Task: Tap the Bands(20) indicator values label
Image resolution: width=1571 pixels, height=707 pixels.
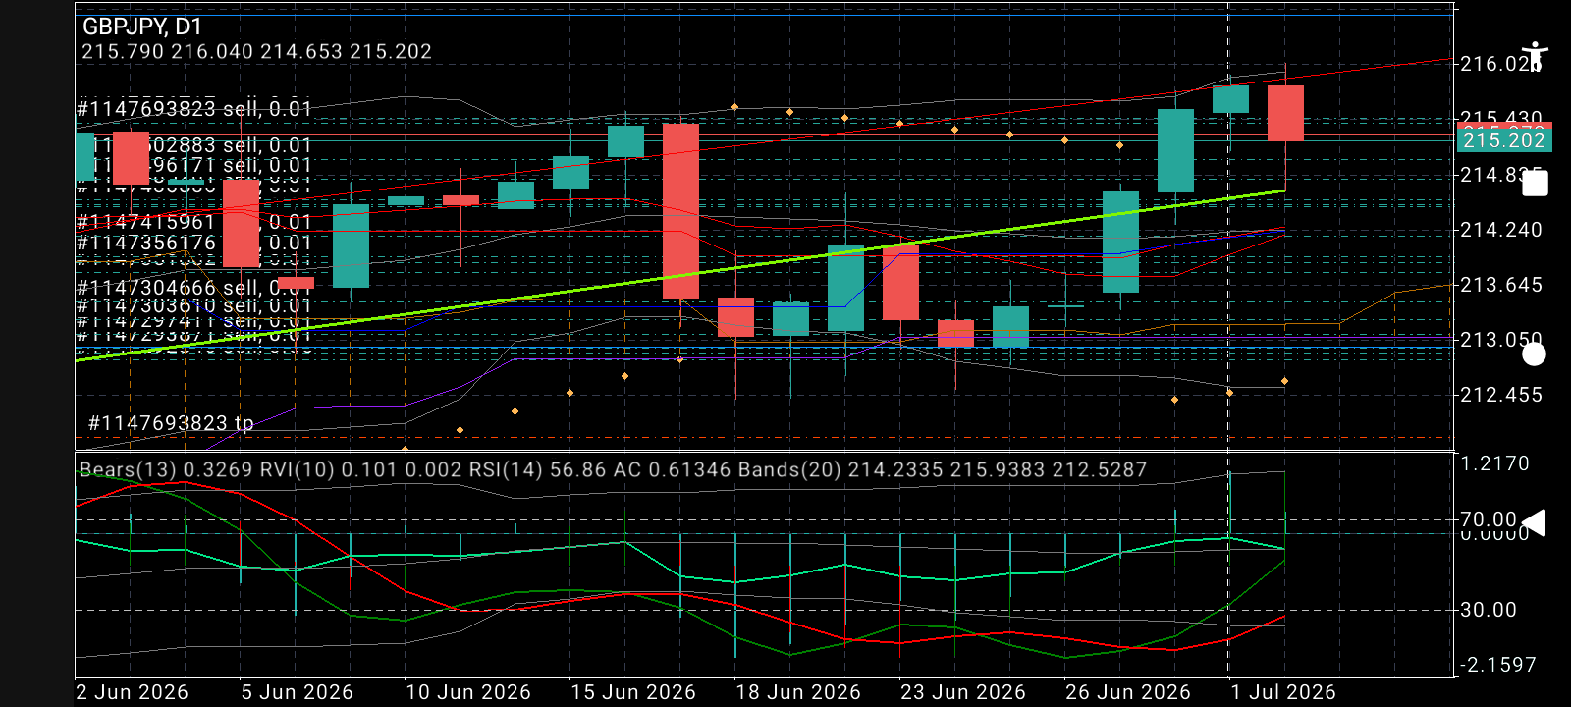Action: point(943,470)
